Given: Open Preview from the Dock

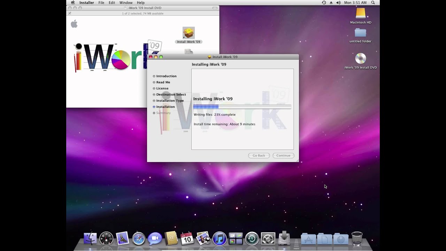Looking at the screenshot, I should 203,239.
